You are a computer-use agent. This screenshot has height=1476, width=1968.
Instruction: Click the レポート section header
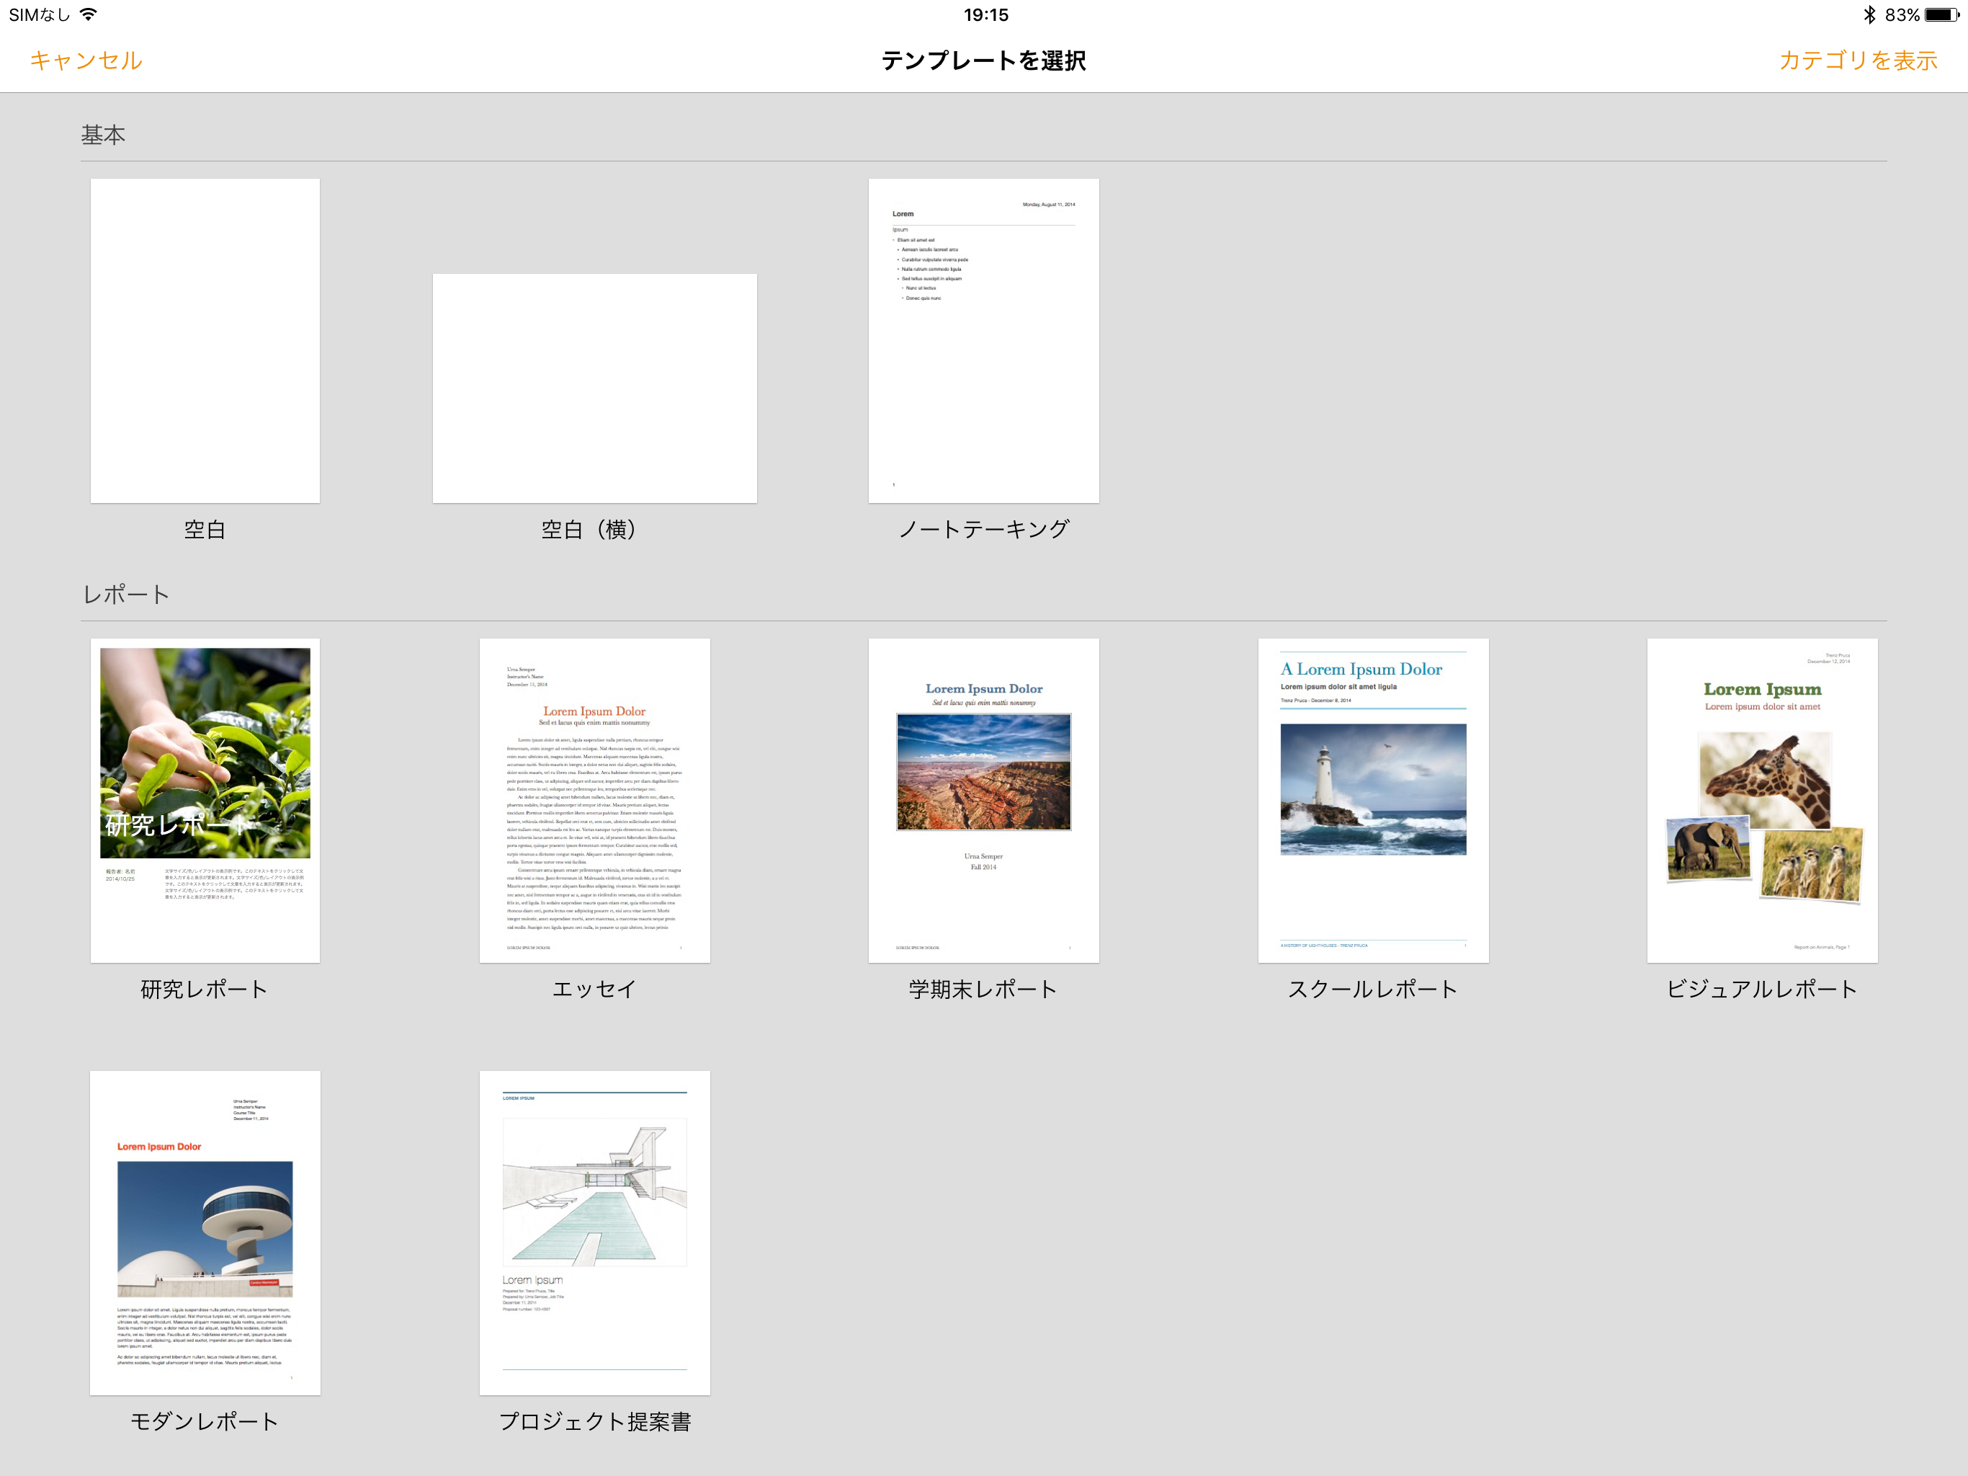[x=125, y=595]
